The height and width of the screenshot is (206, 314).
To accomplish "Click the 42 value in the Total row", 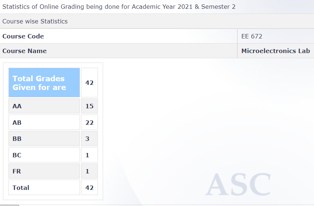I will [90, 188].
